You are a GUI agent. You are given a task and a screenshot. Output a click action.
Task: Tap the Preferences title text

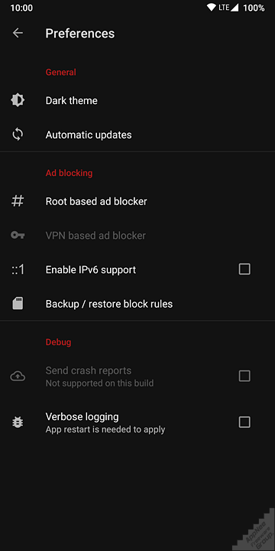coord(80,34)
